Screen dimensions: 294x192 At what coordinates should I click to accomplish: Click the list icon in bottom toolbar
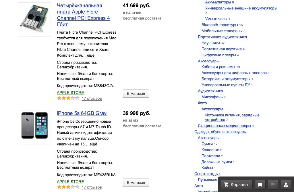(273, 185)
